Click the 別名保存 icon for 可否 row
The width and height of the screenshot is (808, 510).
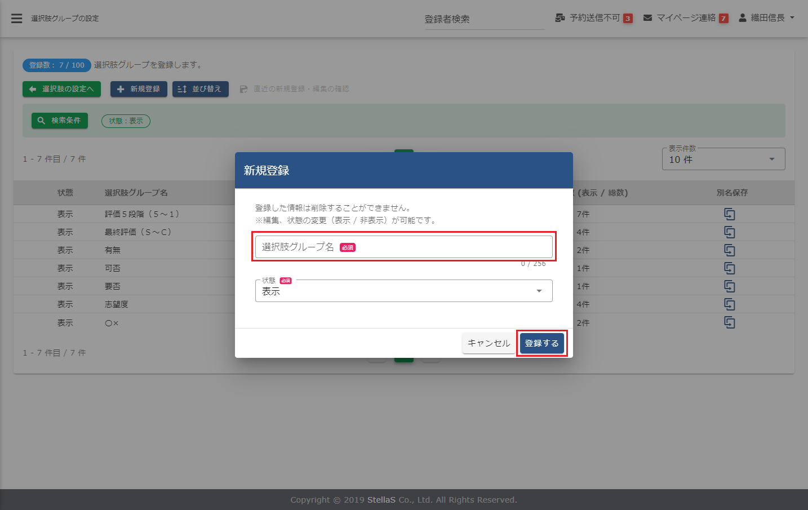point(729,268)
